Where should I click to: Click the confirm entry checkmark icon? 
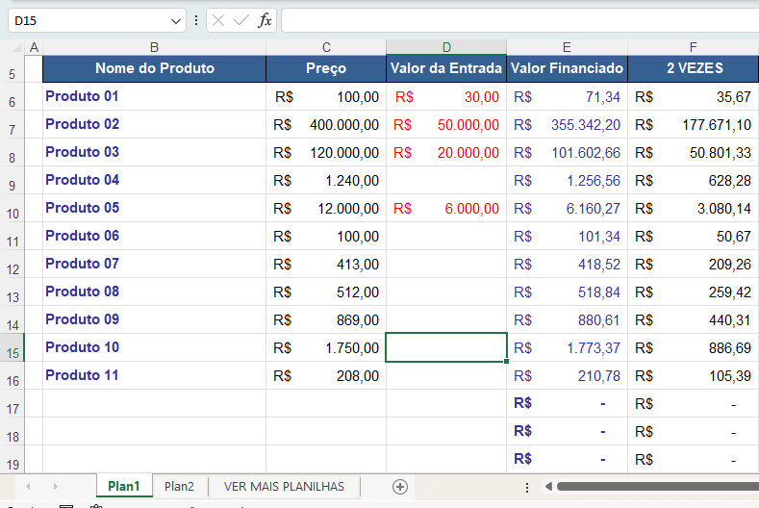[x=241, y=20]
